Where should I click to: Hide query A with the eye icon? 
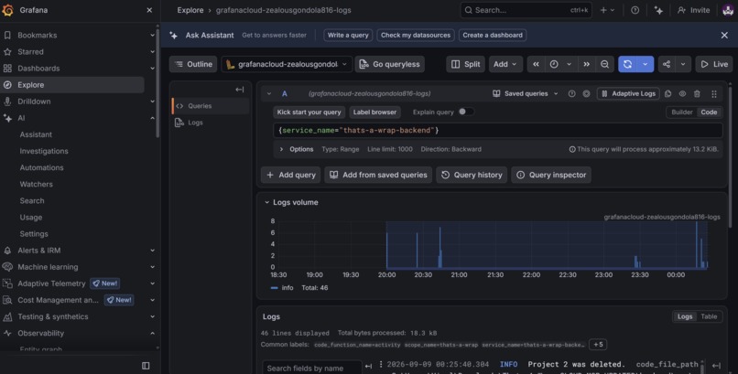pyautogui.click(x=682, y=93)
